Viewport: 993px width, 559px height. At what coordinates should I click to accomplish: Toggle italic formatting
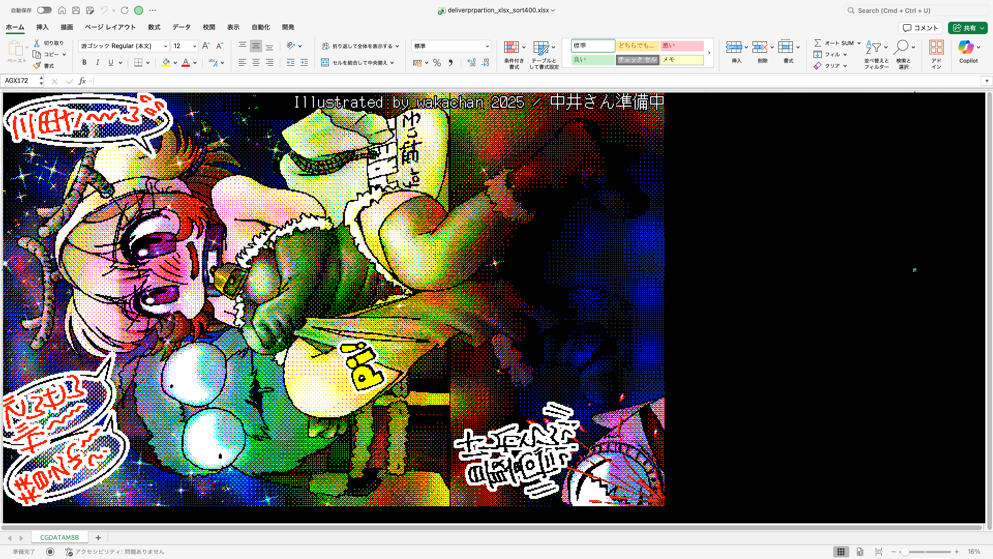point(97,63)
